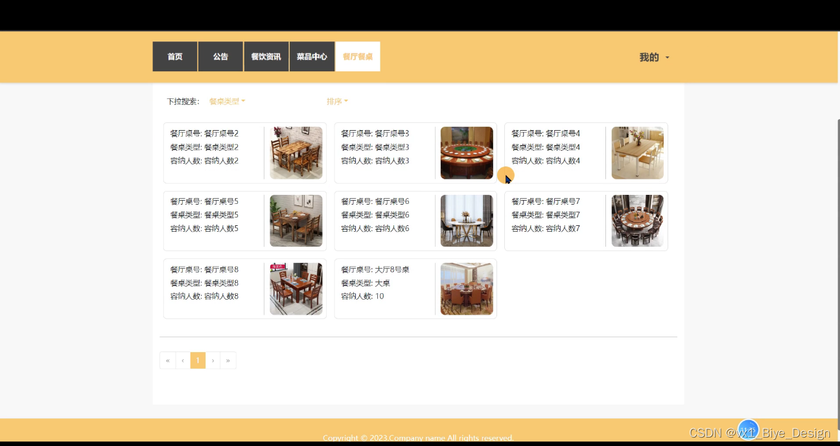Open thumbnail of 餐厅桌号7 table
This screenshot has width=840, height=446.
[x=638, y=221]
